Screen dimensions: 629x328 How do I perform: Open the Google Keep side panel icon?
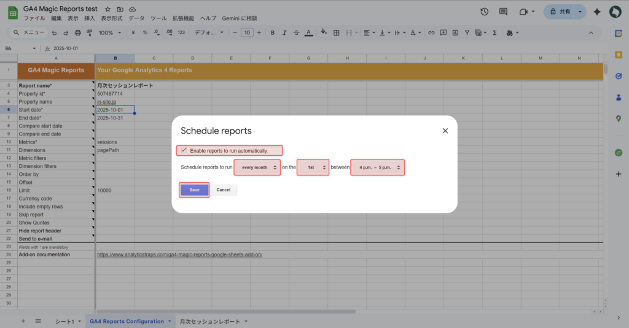coord(618,55)
